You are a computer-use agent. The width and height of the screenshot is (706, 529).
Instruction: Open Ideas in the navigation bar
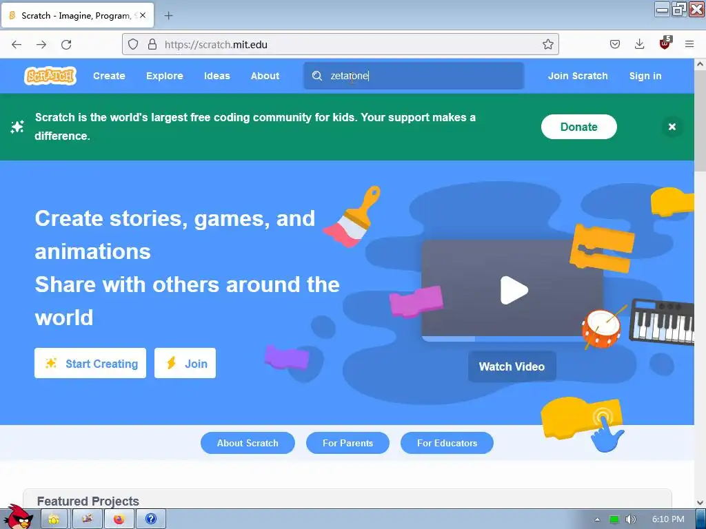coord(217,76)
